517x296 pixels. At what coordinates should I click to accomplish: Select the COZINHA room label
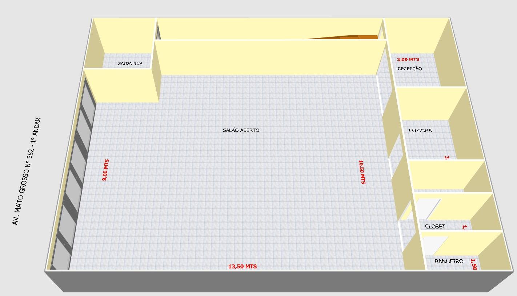(x=420, y=130)
